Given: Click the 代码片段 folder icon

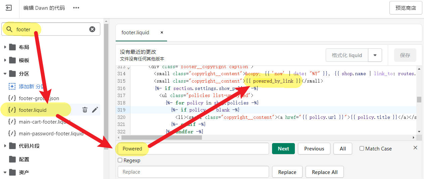Looking at the screenshot, I should coord(12,146).
